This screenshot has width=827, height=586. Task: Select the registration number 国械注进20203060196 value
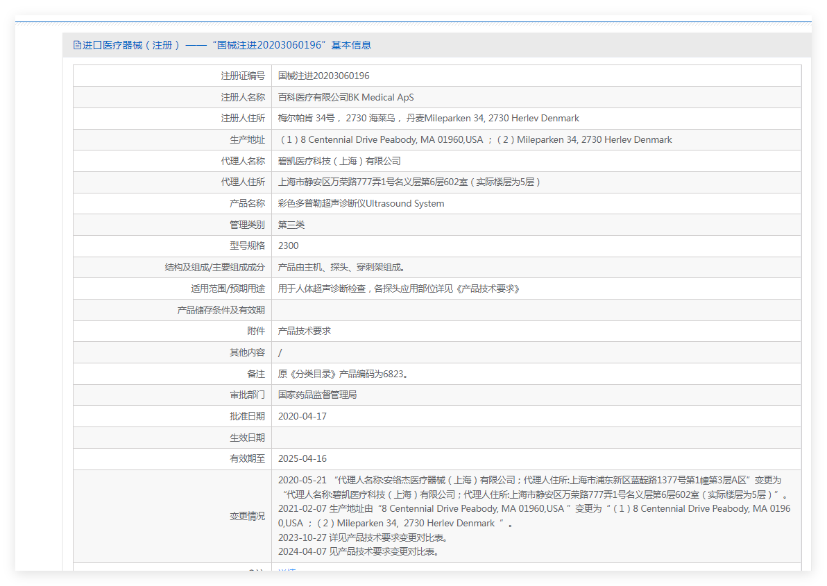[x=324, y=76]
